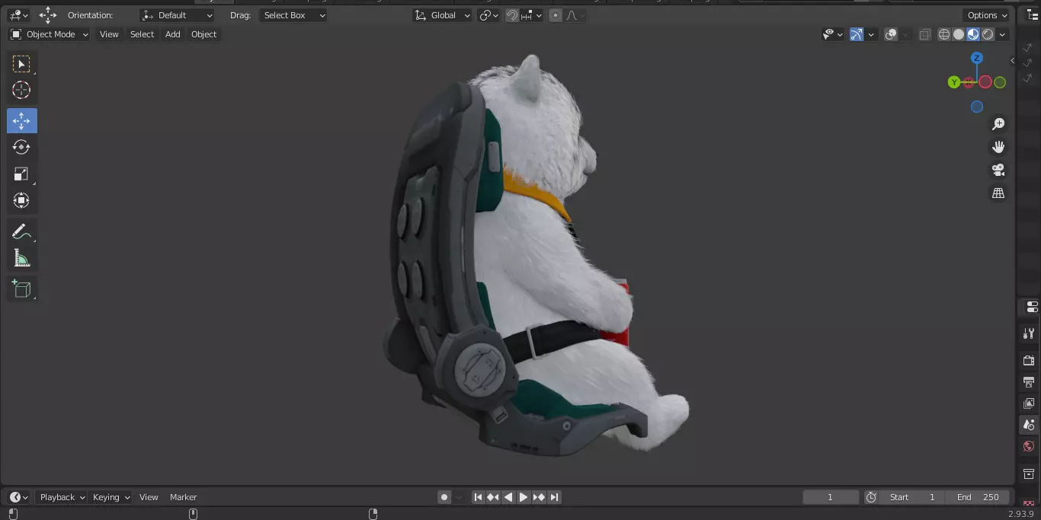Jump to the end frame

point(554,497)
